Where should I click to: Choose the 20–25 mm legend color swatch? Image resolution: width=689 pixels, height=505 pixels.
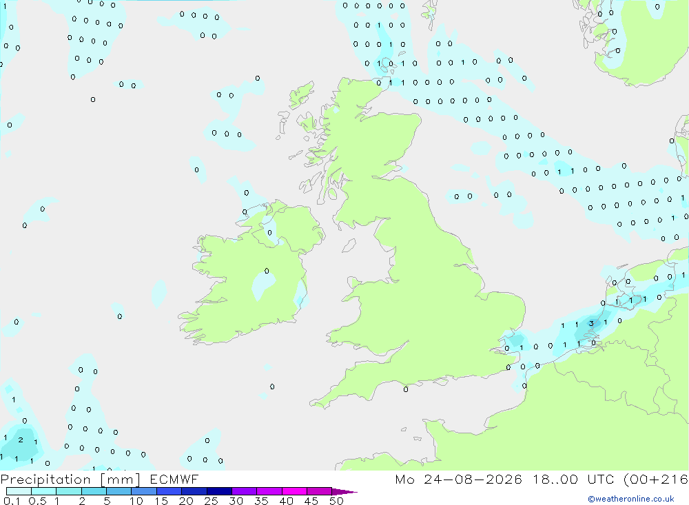pos(194,491)
